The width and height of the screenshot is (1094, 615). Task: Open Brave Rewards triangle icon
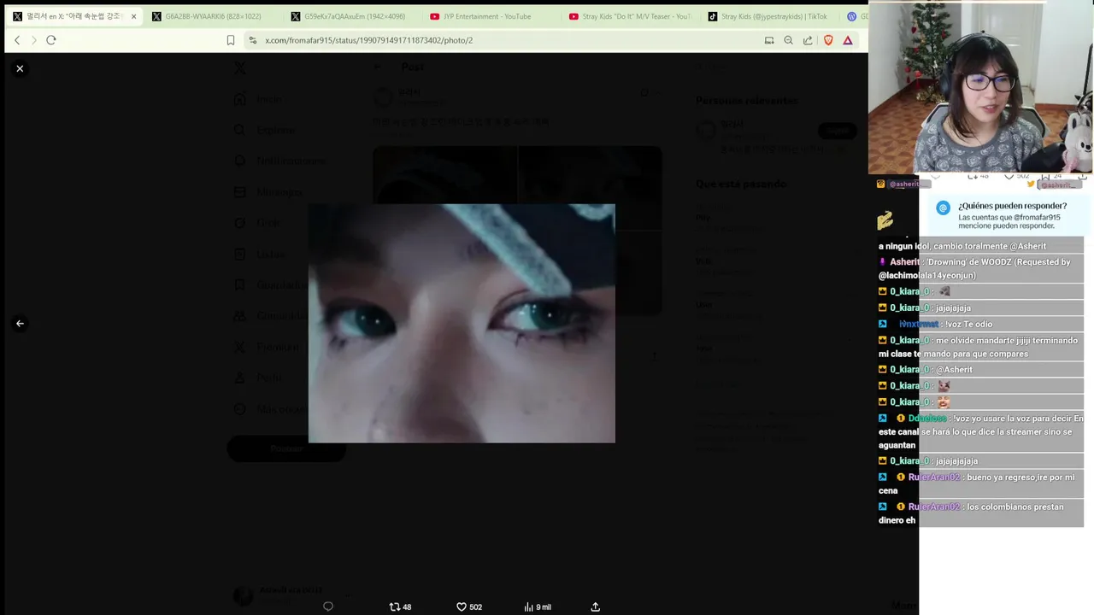coord(848,40)
